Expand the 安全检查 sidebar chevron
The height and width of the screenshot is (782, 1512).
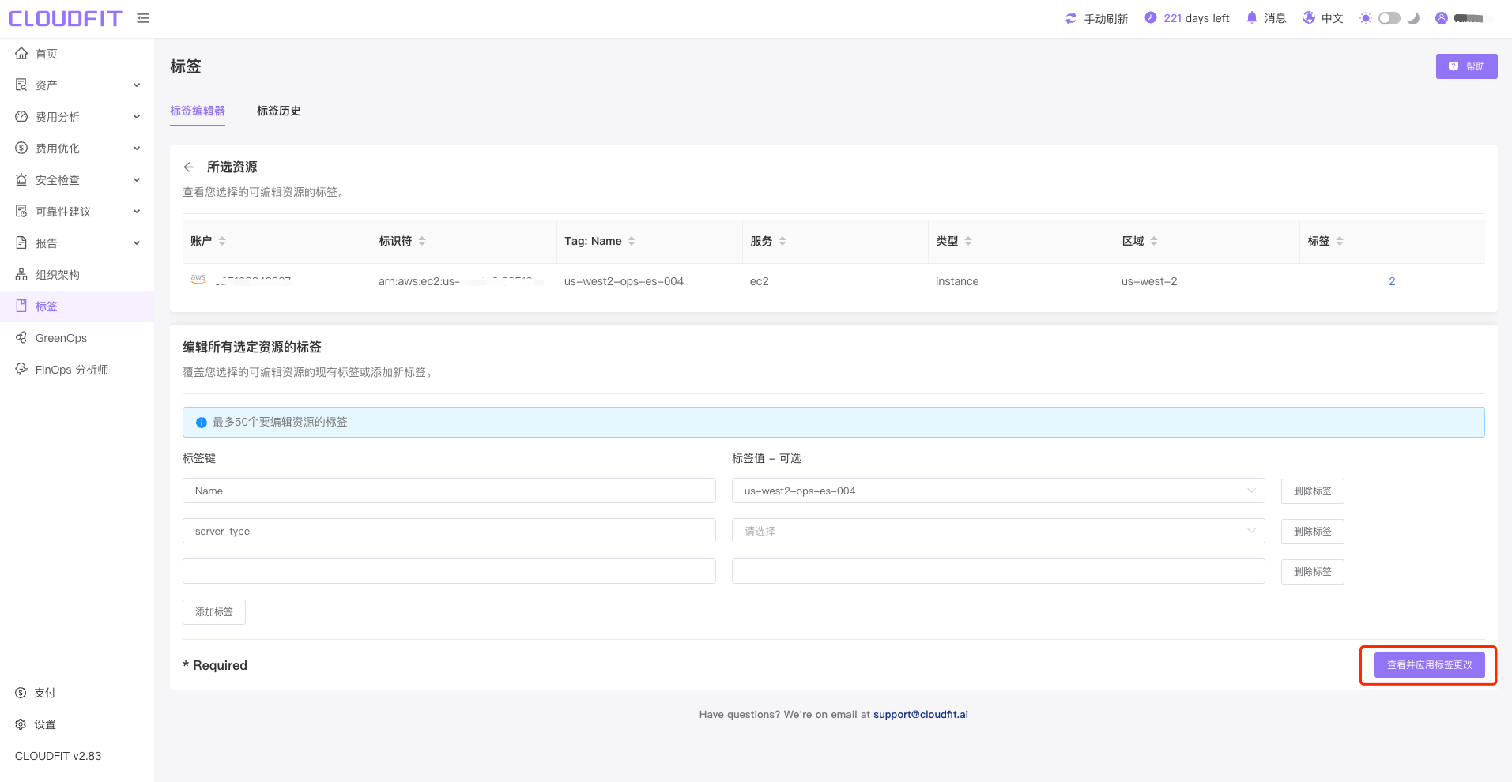coord(137,180)
